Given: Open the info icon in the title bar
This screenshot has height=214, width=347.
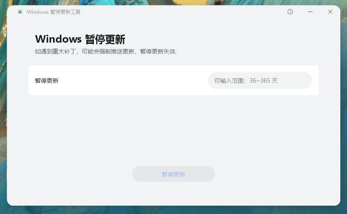Looking at the screenshot, I should (x=290, y=12).
